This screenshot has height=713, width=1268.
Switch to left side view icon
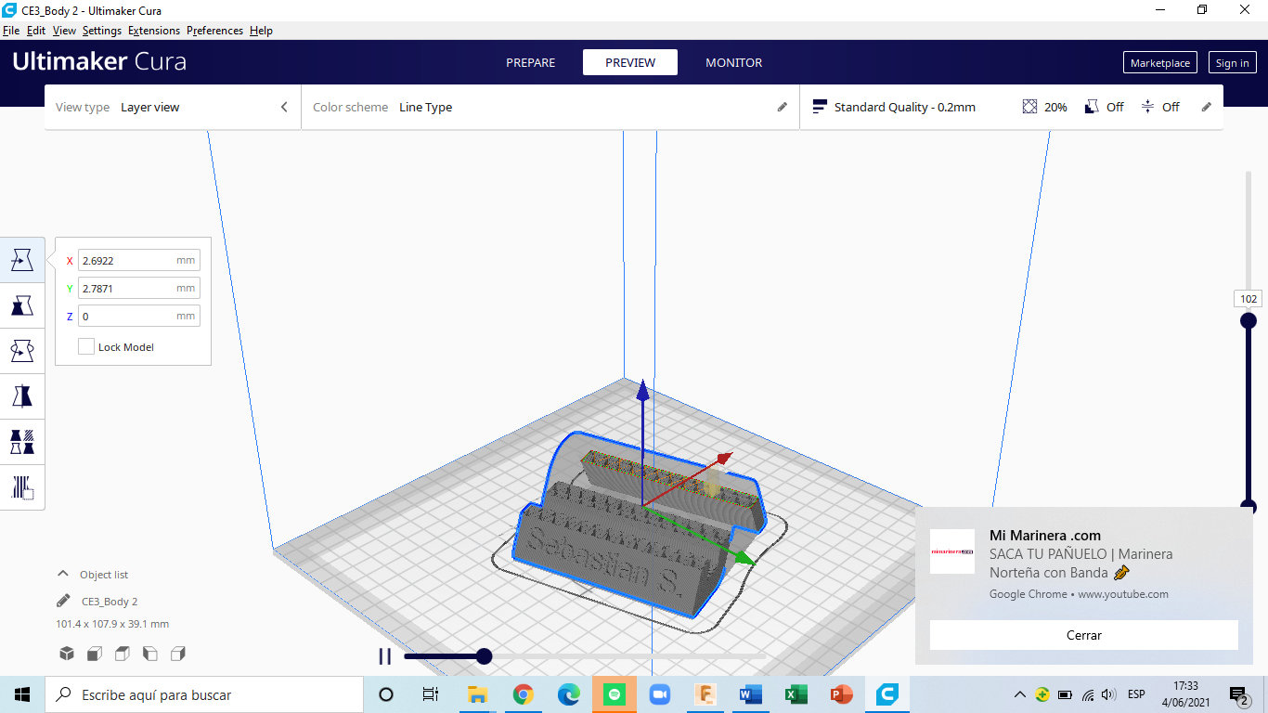click(150, 654)
